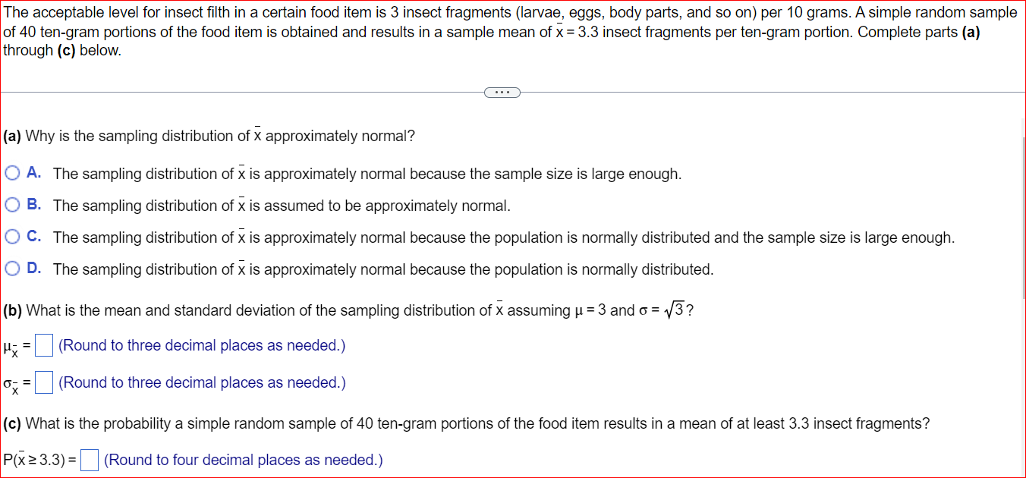Click the rounding hint beside μx̄ box
1026x478 pixels.
point(201,344)
